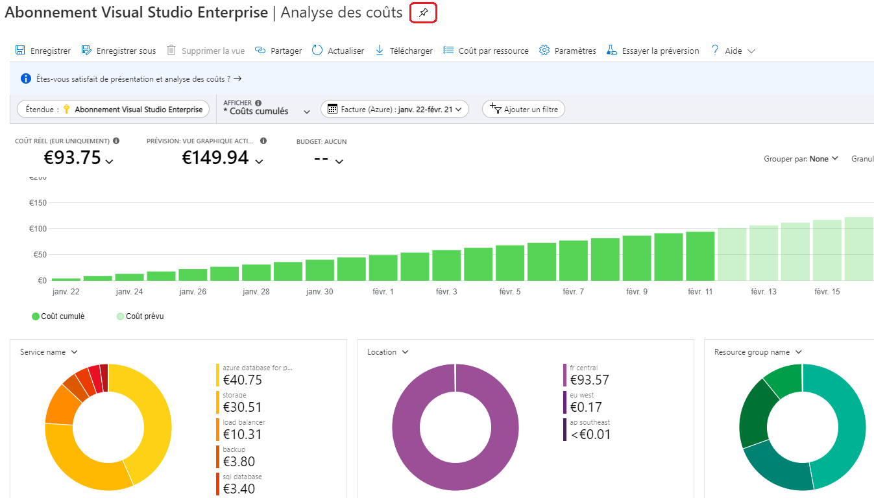The width and height of the screenshot is (874, 498).
Task: Click the Enregistrer save icon
Action: 20,51
